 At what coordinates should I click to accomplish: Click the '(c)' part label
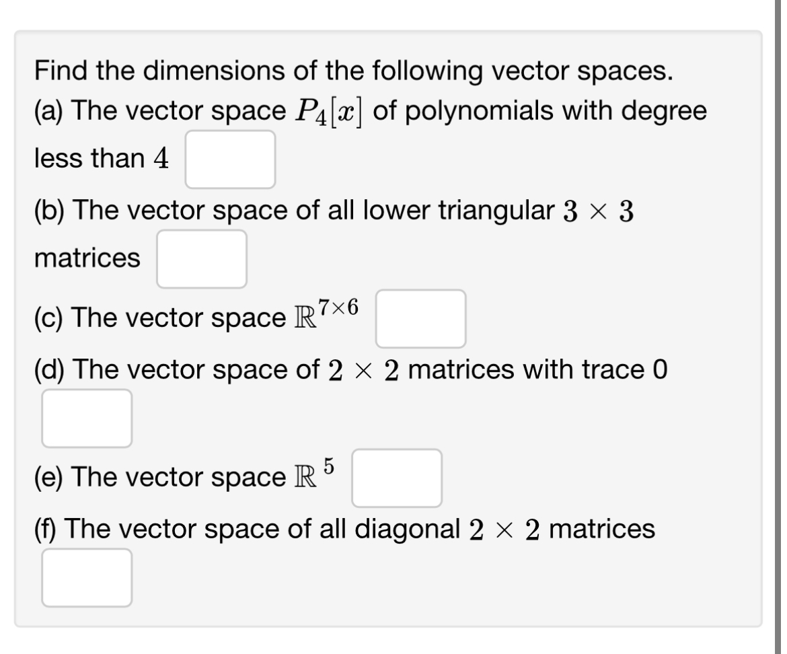(50, 318)
